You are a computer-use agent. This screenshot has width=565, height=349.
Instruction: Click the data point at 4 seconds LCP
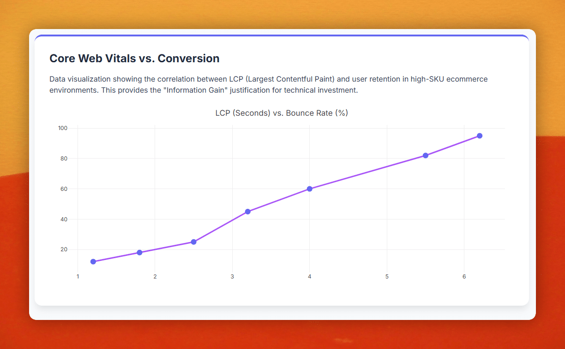coord(309,189)
